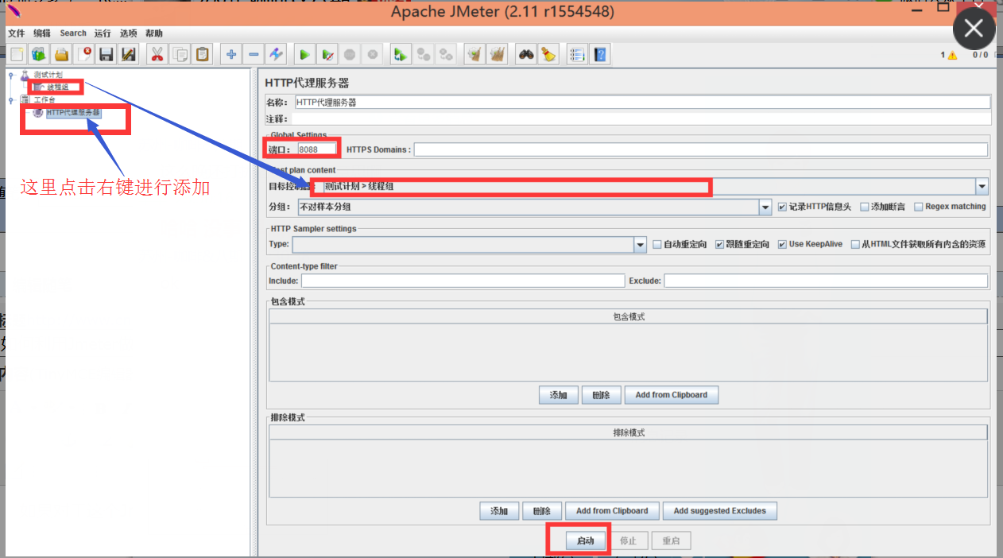Open the 帮助 menu
This screenshot has height=558, width=1003.
tap(154, 33)
